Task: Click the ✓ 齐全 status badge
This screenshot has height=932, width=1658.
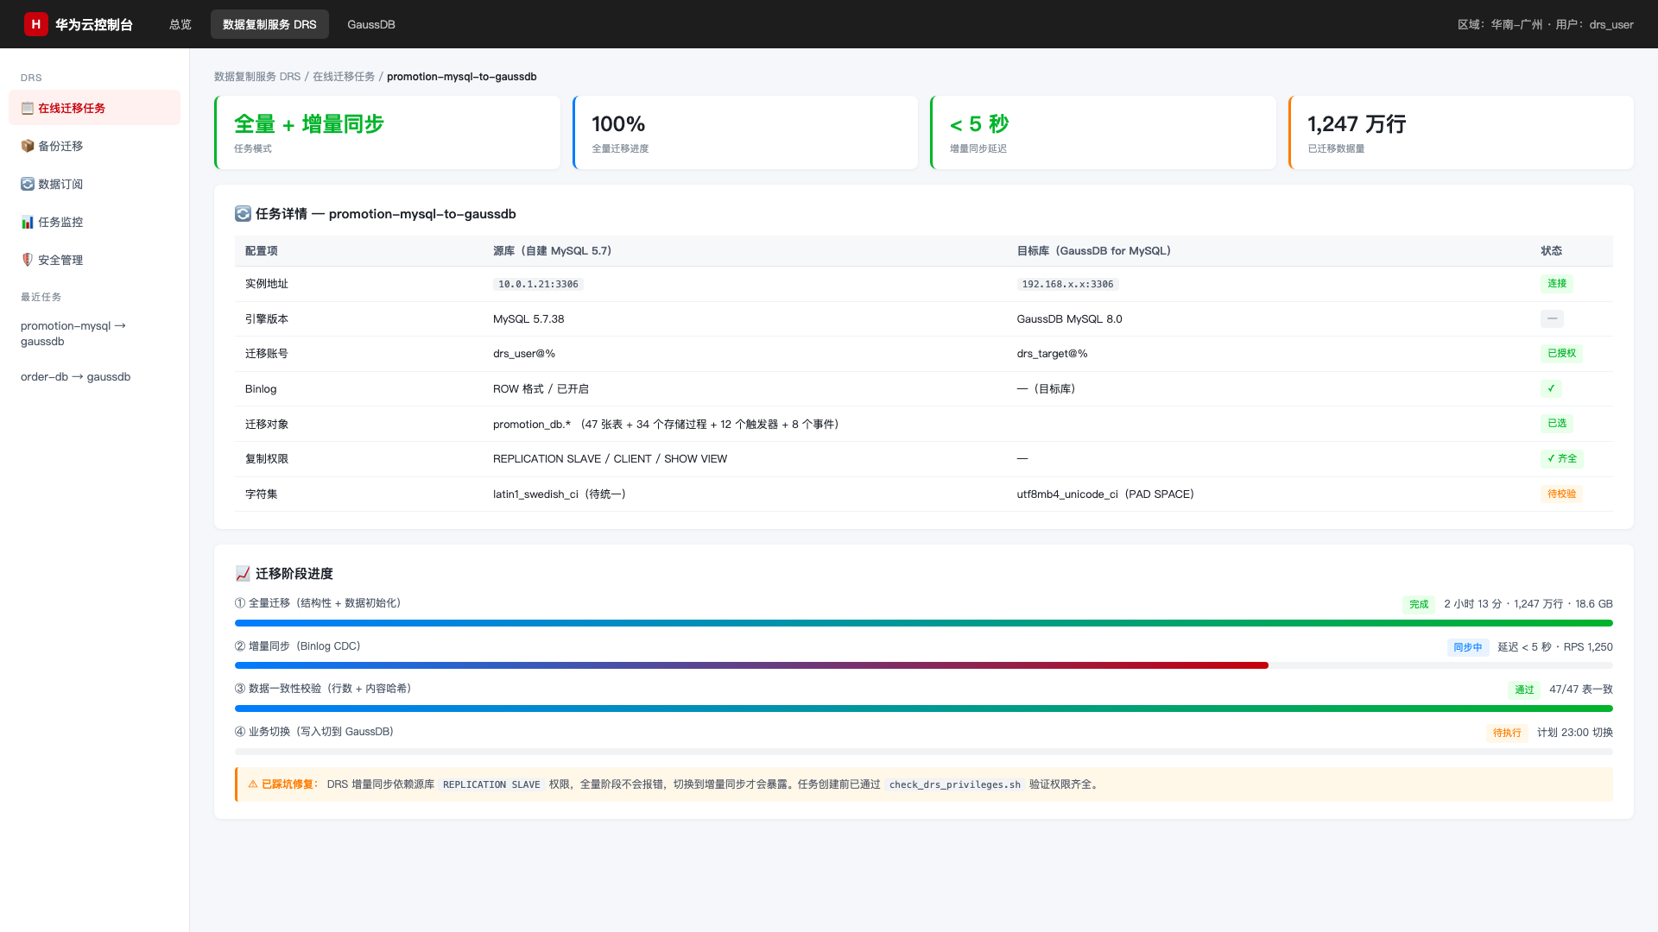Action: pos(1561,459)
